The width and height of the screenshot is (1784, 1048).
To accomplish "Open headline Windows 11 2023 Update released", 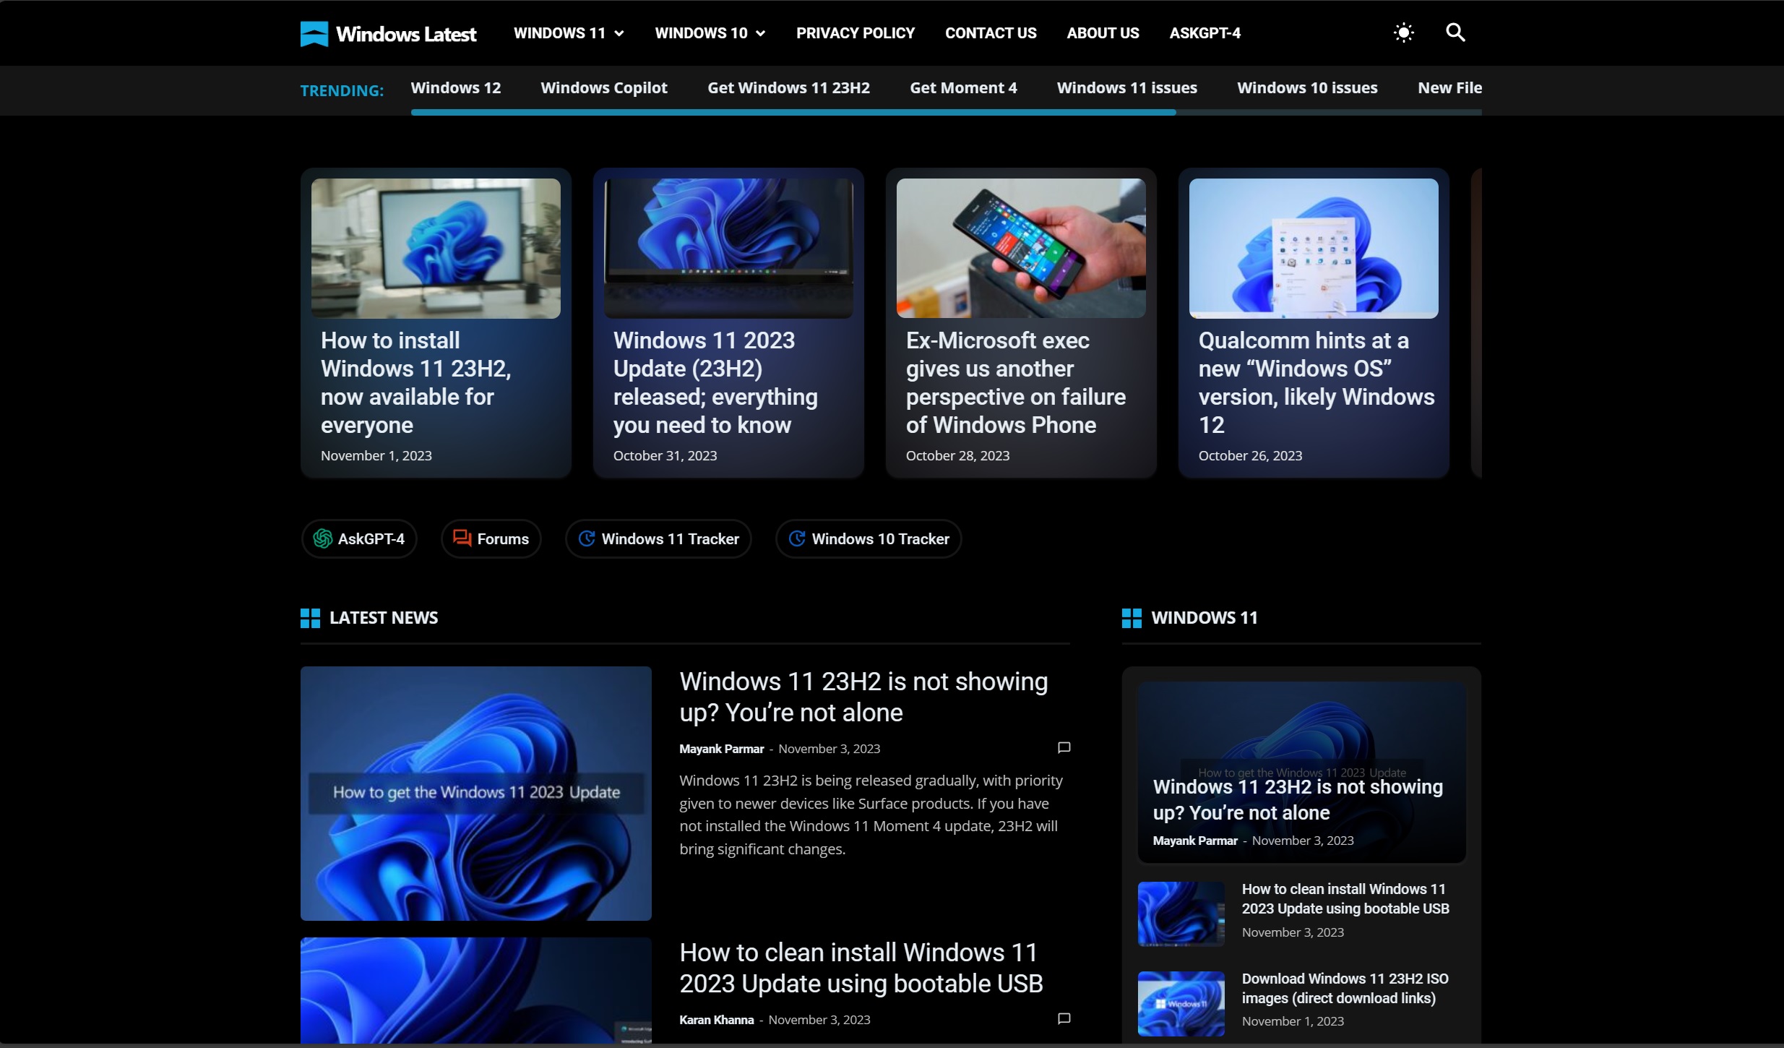I will (715, 382).
